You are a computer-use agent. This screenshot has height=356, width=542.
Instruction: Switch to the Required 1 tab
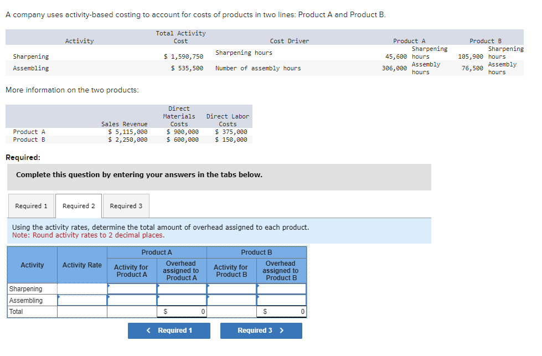(31, 205)
